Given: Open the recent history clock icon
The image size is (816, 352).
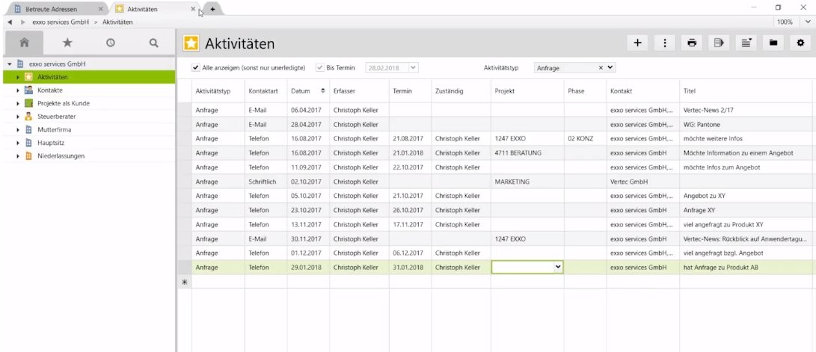Looking at the screenshot, I should coord(110,43).
